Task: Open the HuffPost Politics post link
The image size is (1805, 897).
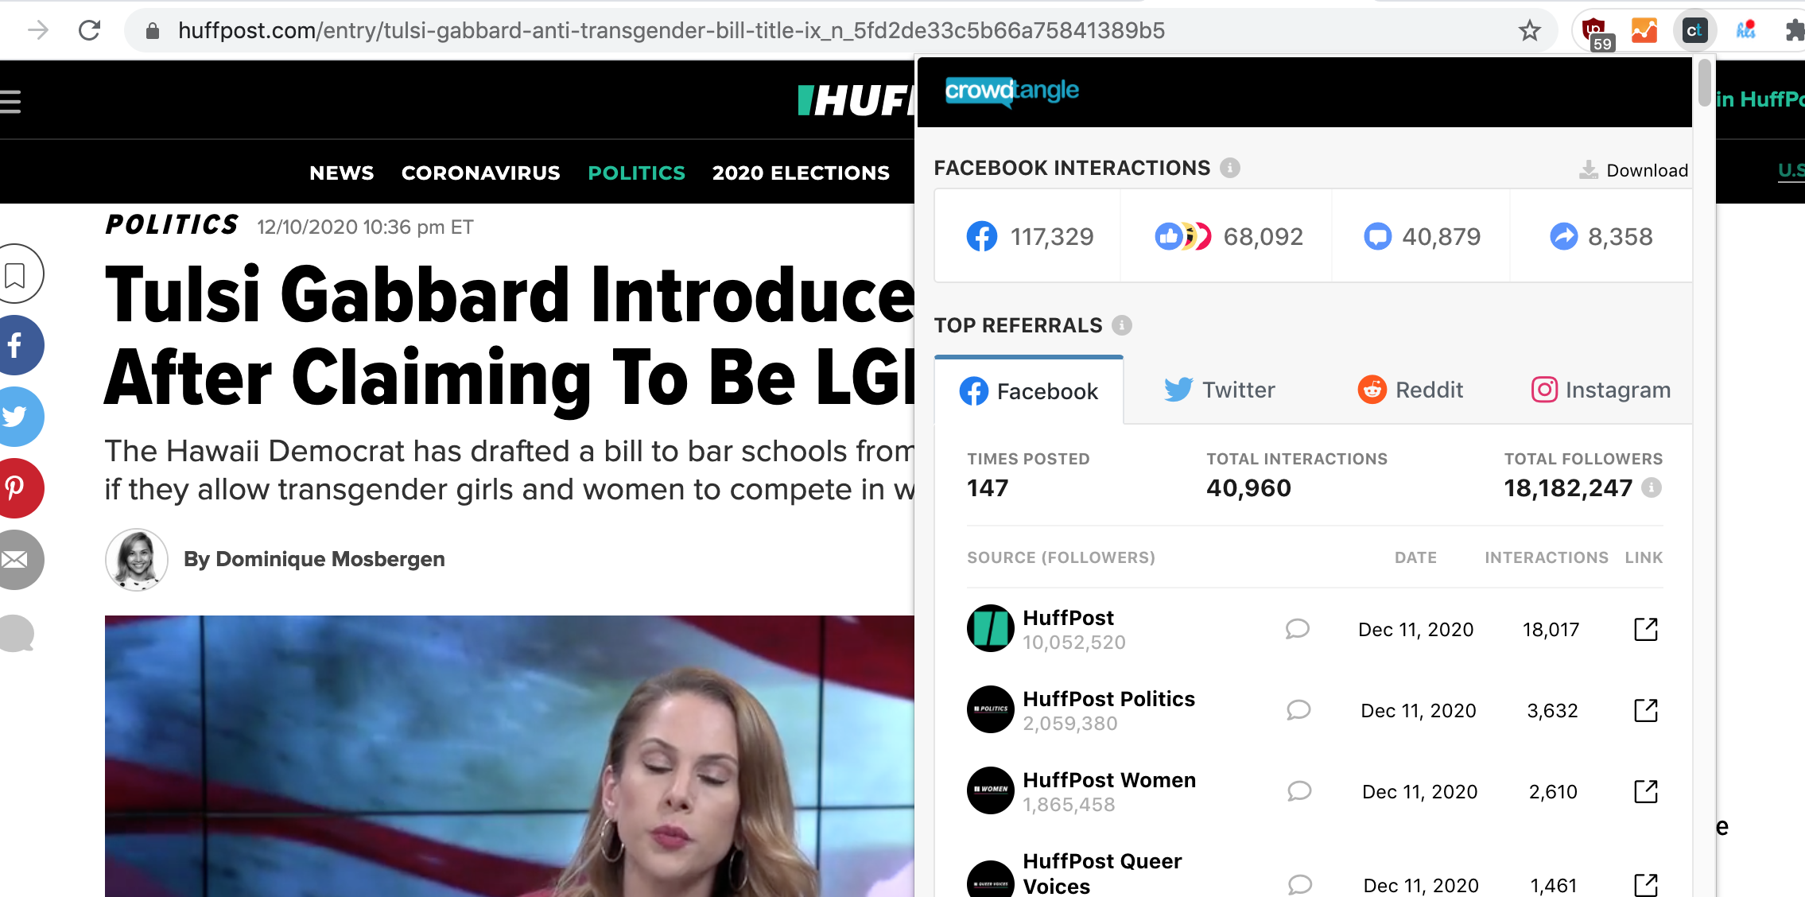Action: tap(1645, 710)
